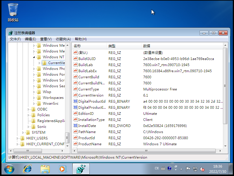Click the CH language indicator
Image resolution: width=234 pixels, height=176 pixels.
point(157,168)
